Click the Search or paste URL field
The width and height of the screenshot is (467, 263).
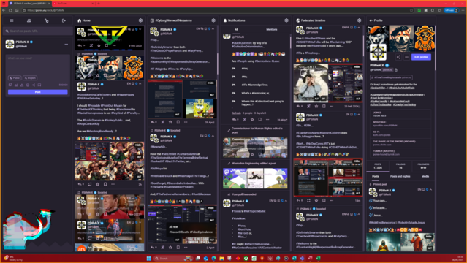[x=38, y=31]
